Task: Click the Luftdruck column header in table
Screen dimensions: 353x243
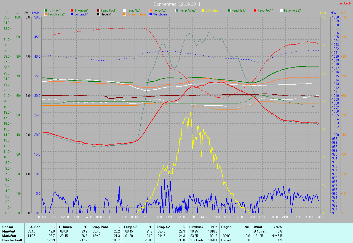Action: [x=195, y=227]
